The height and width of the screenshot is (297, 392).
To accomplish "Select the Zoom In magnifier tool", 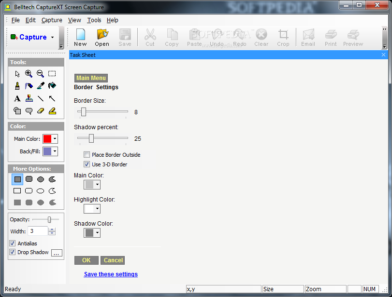I will 29,74.
